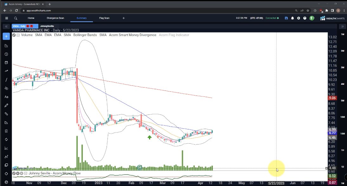
Task: Open the Flag Scan tab
Action: coord(104,18)
